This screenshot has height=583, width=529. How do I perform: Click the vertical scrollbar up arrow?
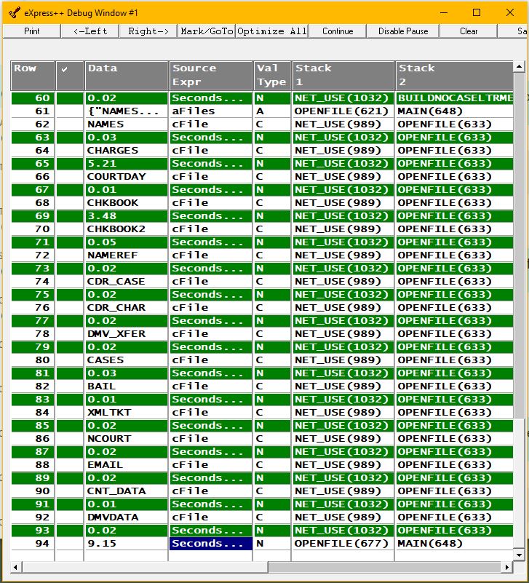pyautogui.click(x=519, y=66)
